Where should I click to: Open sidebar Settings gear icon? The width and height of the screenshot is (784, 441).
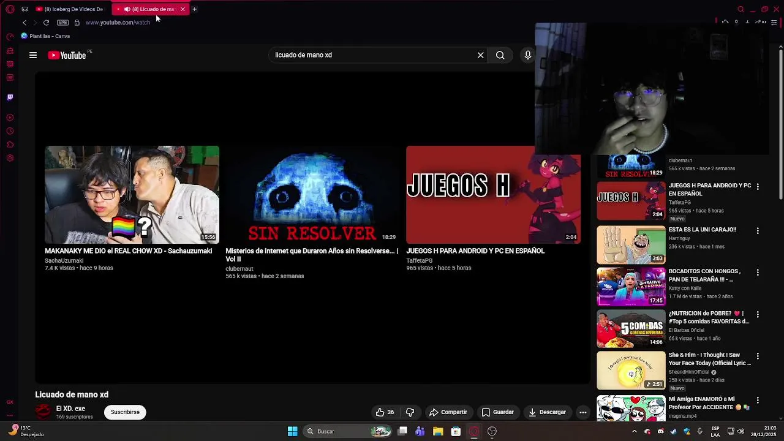click(x=10, y=158)
